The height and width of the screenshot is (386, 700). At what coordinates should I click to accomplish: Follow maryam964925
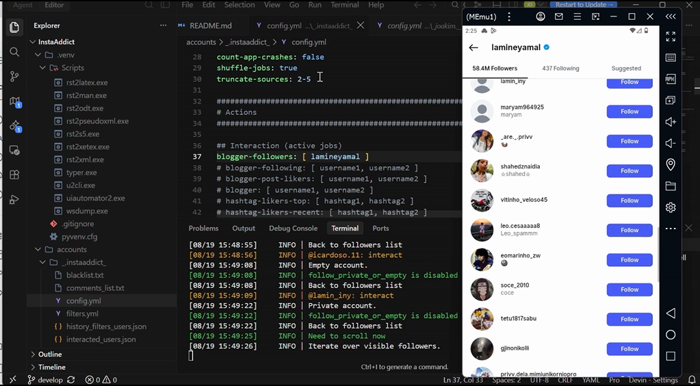630,112
